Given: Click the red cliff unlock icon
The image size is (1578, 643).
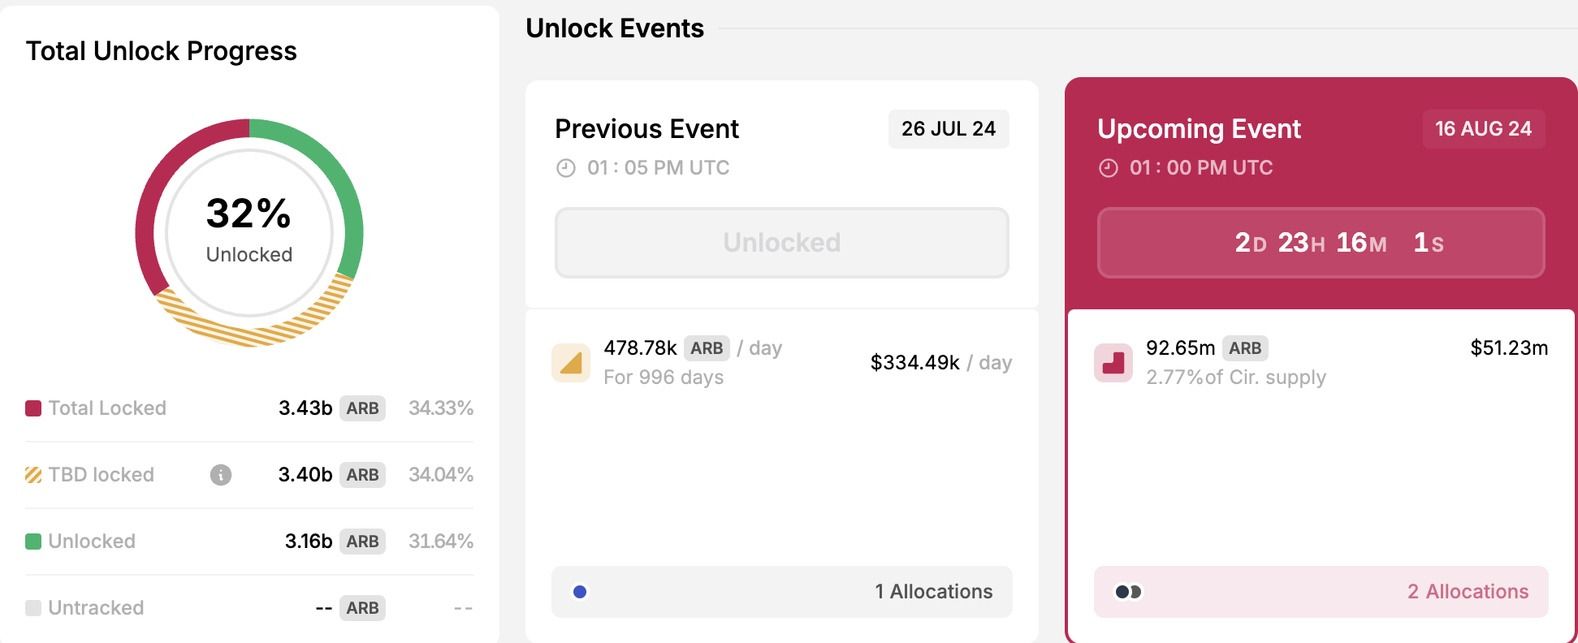Looking at the screenshot, I should [x=1113, y=363].
